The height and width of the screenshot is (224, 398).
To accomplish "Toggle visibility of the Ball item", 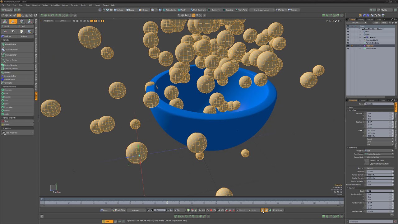I will (x=348, y=32).
